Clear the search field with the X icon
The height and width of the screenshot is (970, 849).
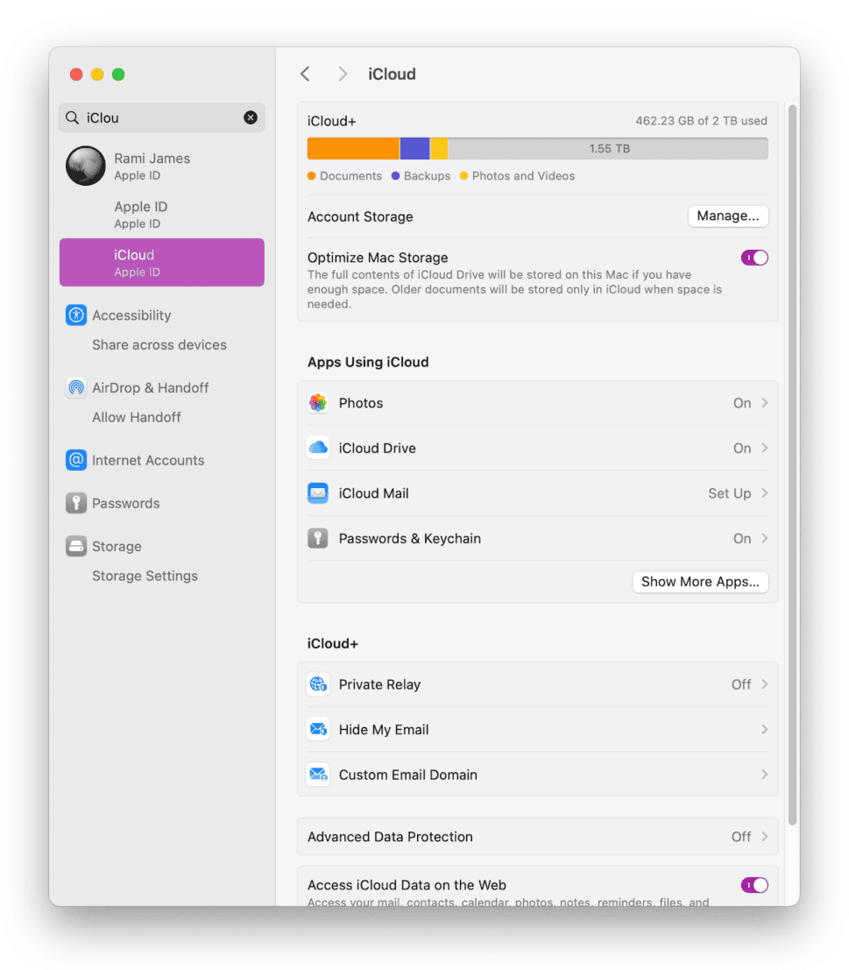click(x=251, y=117)
